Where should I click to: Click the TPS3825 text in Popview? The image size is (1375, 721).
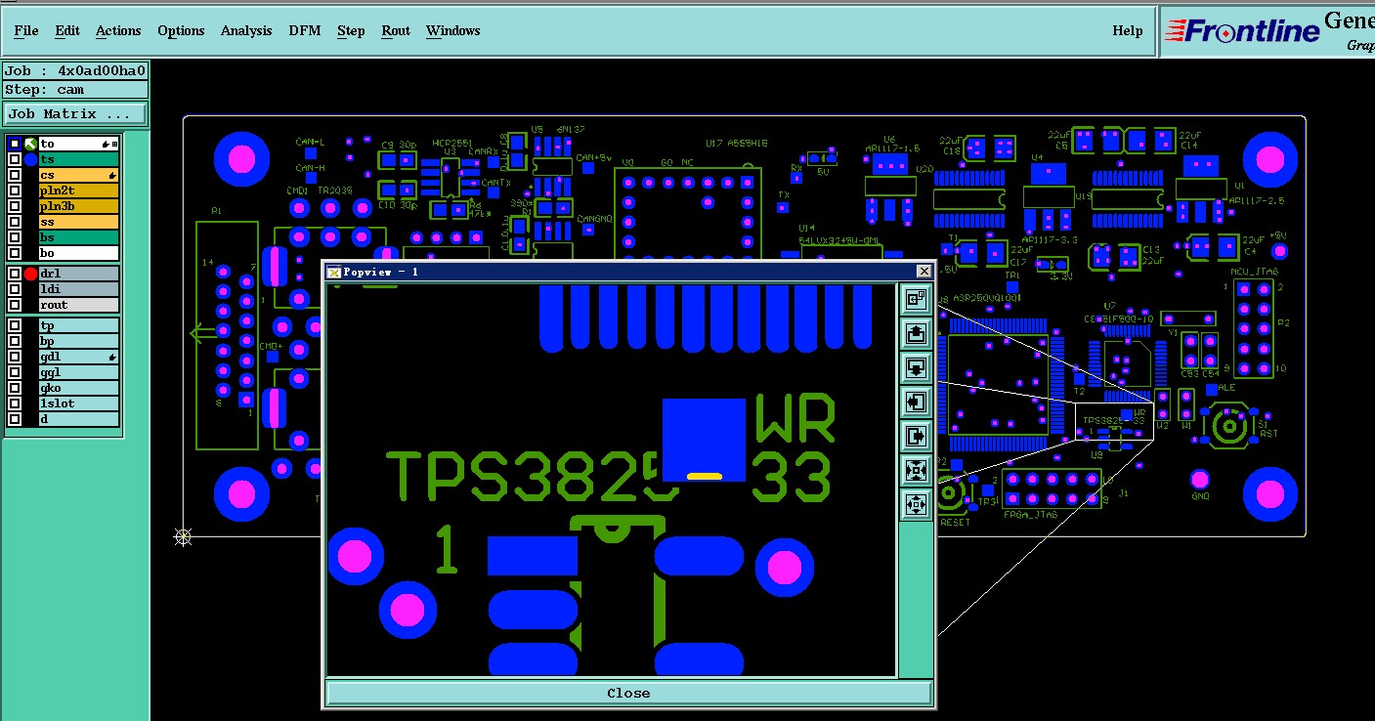click(534, 478)
